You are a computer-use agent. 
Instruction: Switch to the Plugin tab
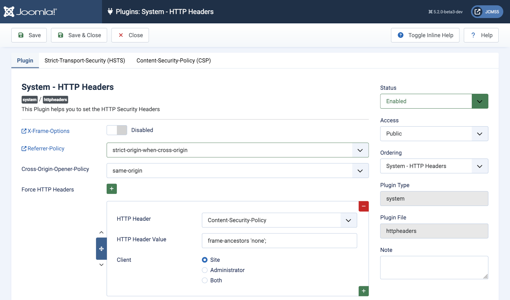(x=25, y=60)
